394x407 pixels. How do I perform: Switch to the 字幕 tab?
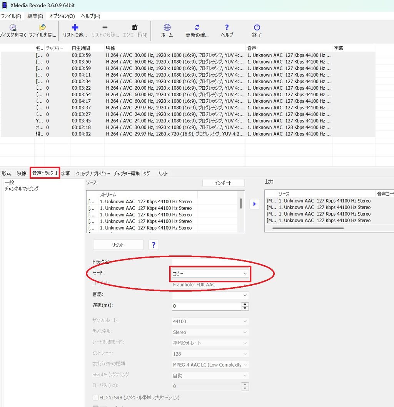point(66,173)
